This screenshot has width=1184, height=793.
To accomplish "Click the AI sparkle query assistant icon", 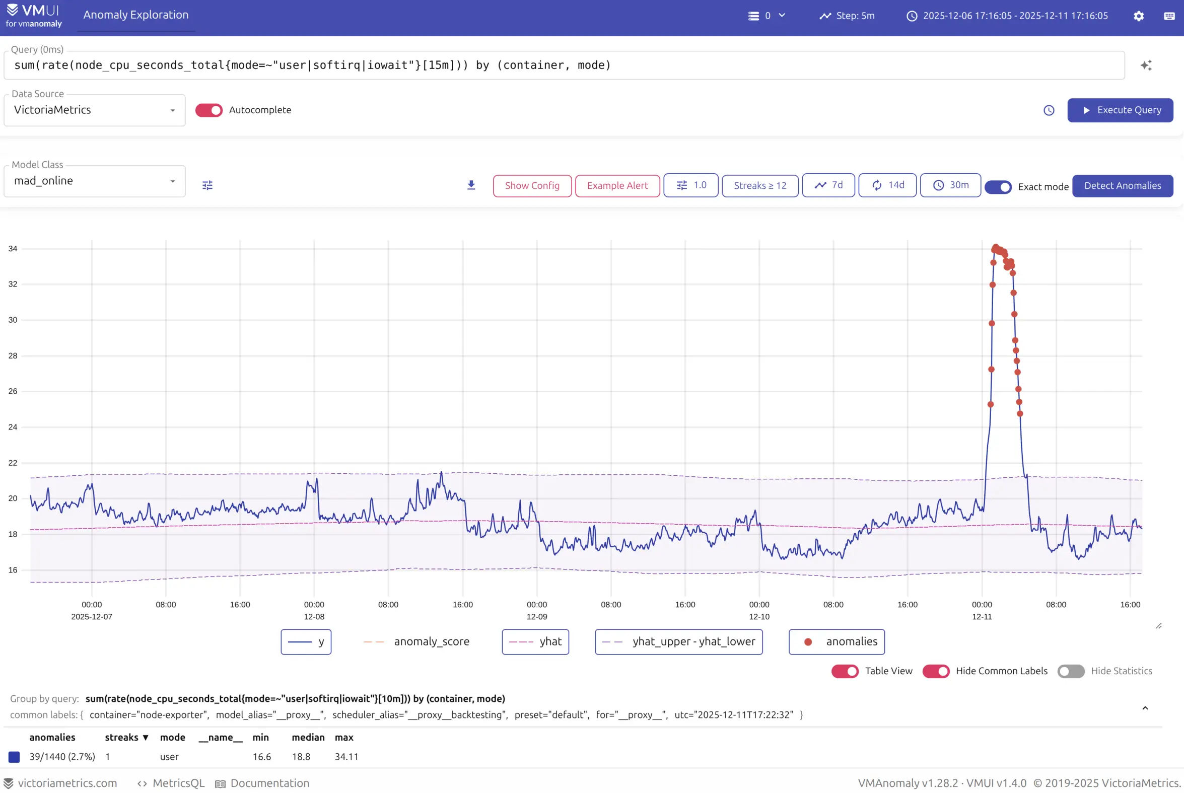I will [1146, 65].
